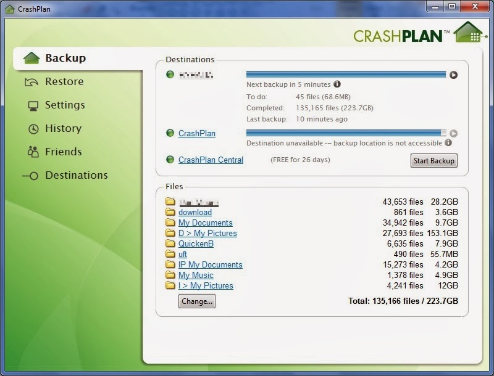The width and height of the screenshot is (494, 376).
Task: Click the greyed play button for CrashPlan destination
Action: point(453,133)
